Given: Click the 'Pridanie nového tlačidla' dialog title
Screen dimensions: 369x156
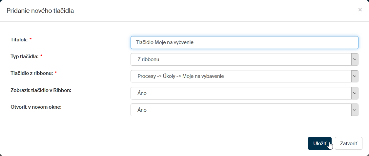Looking at the screenshot, I should tap(40, 11).
